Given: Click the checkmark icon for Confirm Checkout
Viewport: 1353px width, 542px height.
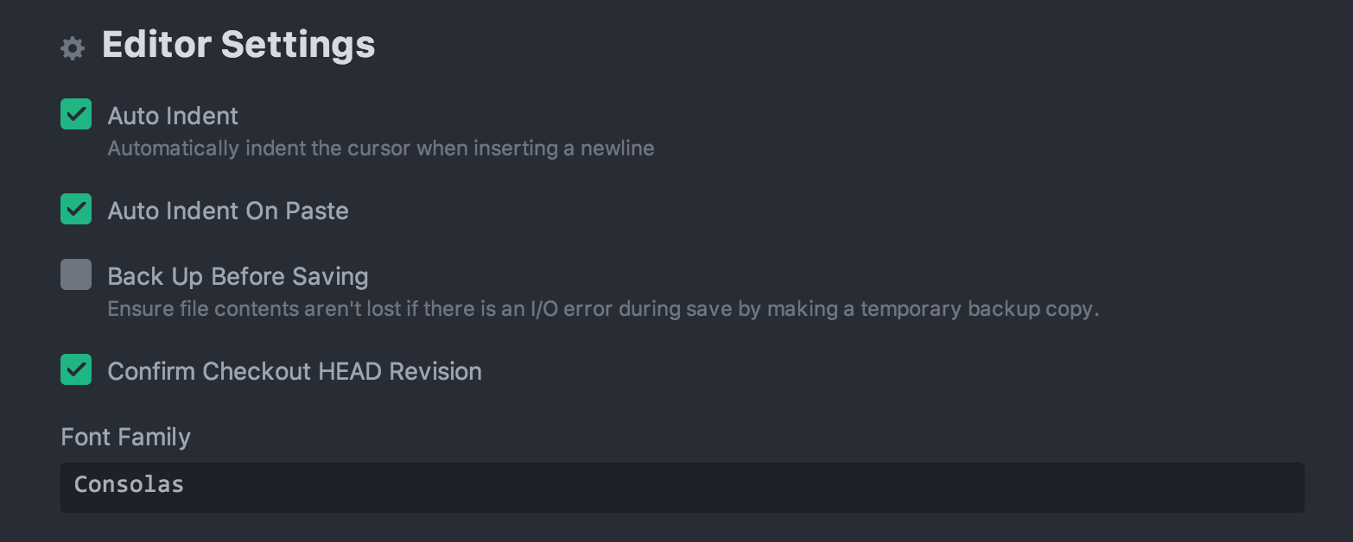Looking at the screenshot, I should coord(76,369).
